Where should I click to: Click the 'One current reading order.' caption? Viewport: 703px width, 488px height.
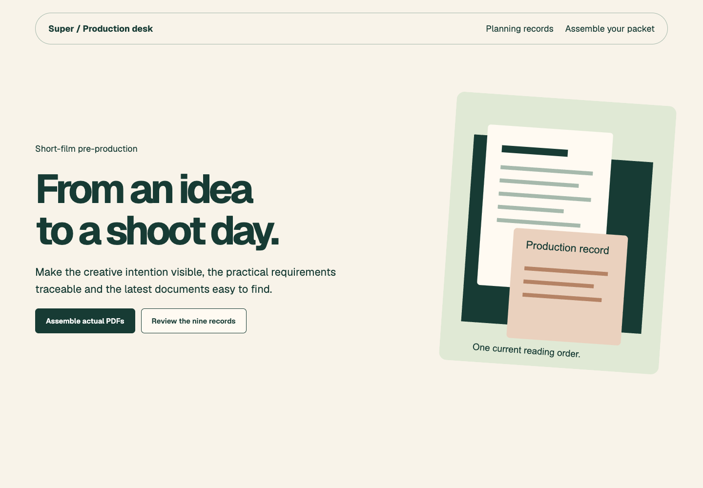point(526,350)
